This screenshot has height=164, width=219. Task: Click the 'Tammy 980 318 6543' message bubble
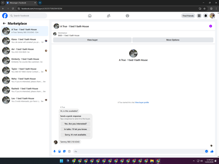[70, 142]
